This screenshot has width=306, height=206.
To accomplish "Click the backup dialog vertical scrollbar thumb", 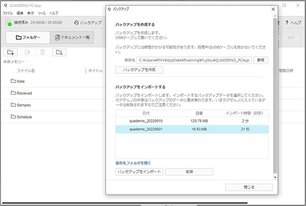I will click(275, 96).
